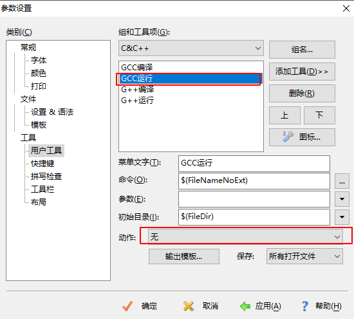Click the 命令 input field
The image size is (354, 319).
pyautogui.click(x=254, y=181)
